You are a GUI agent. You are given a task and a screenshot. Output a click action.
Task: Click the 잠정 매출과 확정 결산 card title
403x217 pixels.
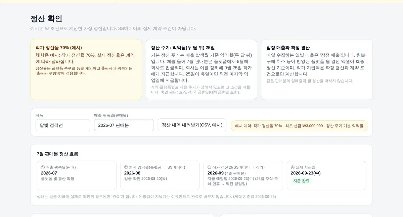[x=288, y=48]
